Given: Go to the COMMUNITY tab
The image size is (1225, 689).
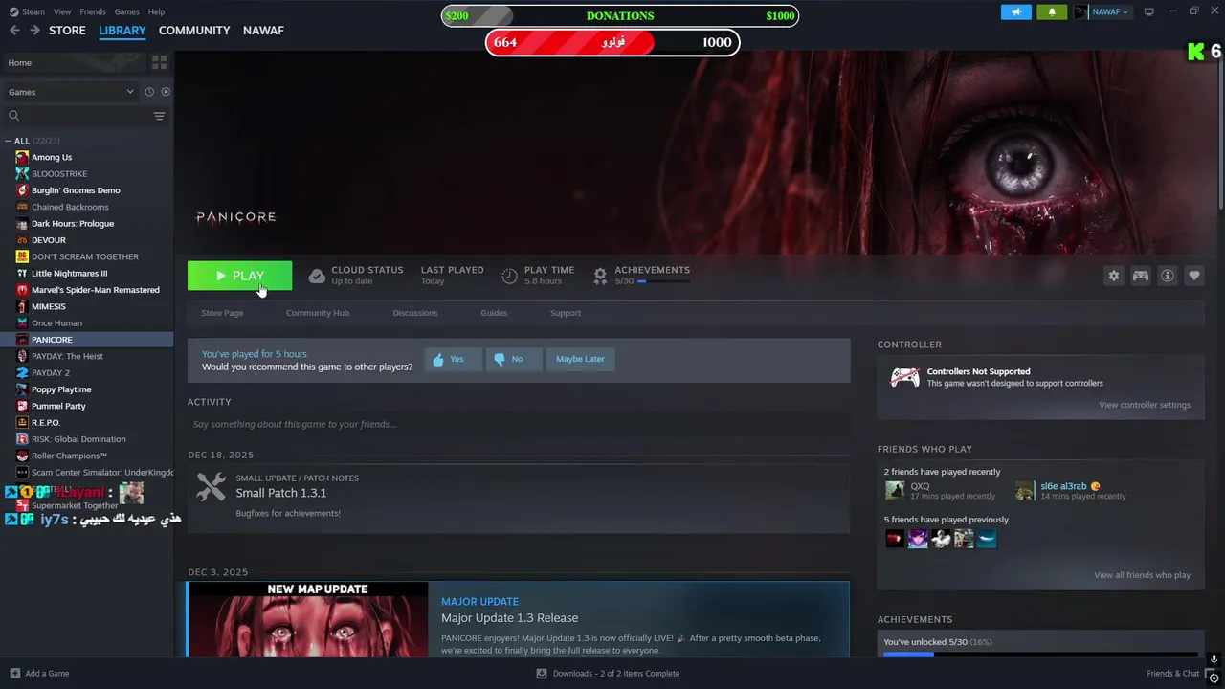Looking at the screenshot, I should coord(194,31).
